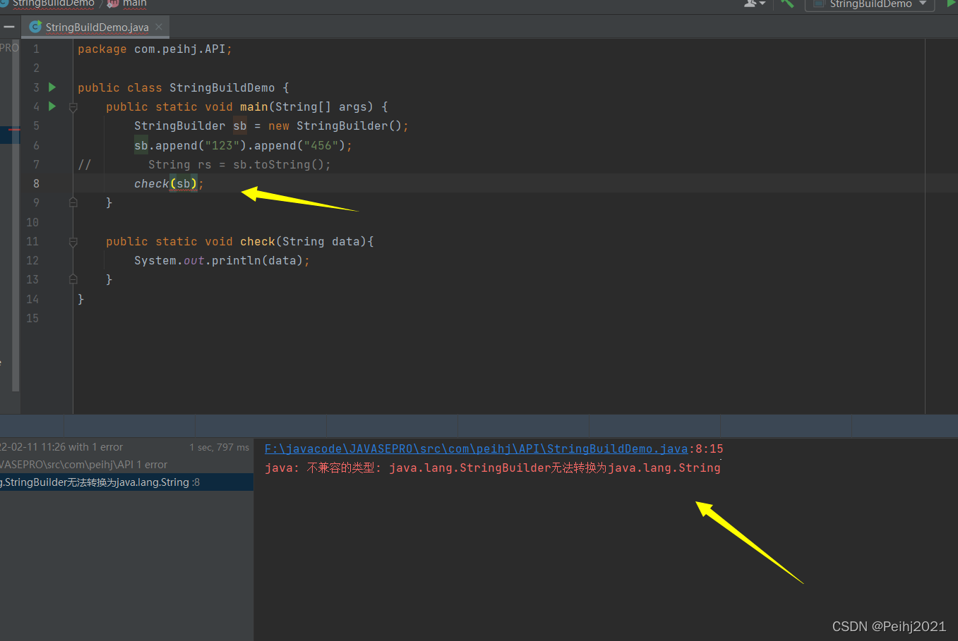The height and width of the screenshot is (641, 958).
Task: Select the StringBuilder无法转换为java.lang.String :8 error row
Action: [126, 482]
